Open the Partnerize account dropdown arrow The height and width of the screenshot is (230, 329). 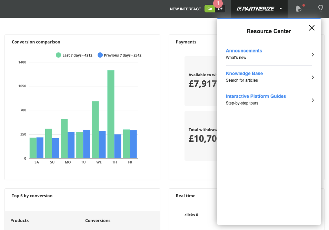(x=281, y=9)
